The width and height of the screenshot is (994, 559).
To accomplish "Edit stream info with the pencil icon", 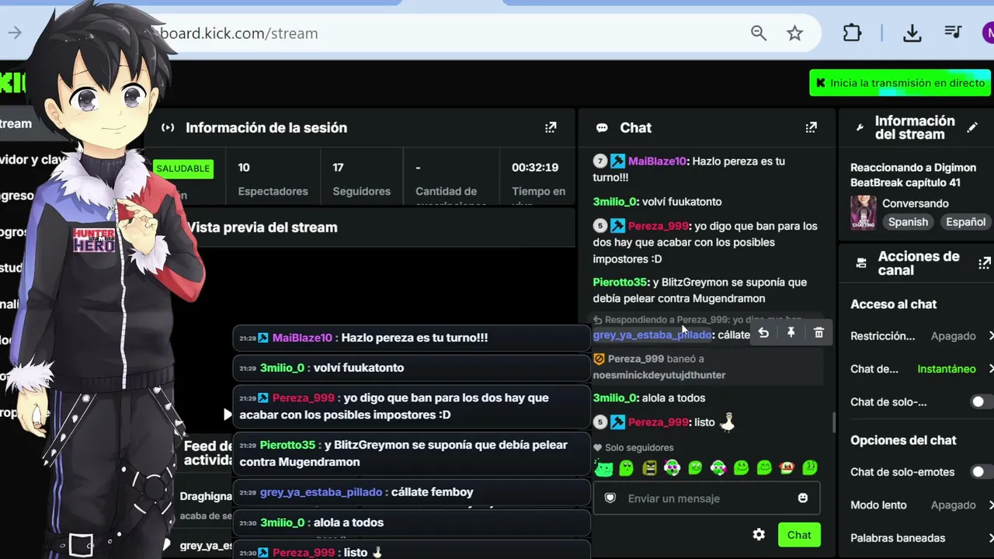I will tap(972, 127).
